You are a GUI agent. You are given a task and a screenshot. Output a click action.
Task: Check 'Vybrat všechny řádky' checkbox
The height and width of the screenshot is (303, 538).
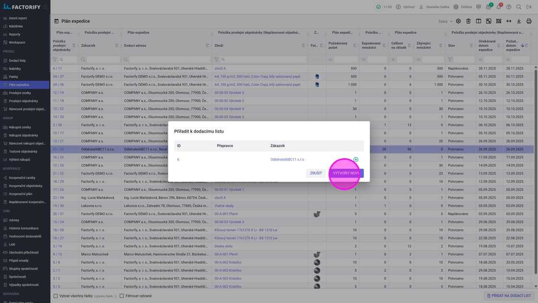coord(56,296)
